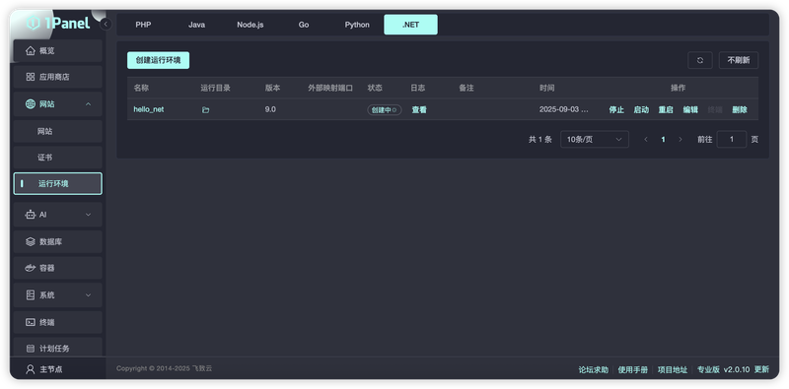Click the 更新 update link

(761, 369)
